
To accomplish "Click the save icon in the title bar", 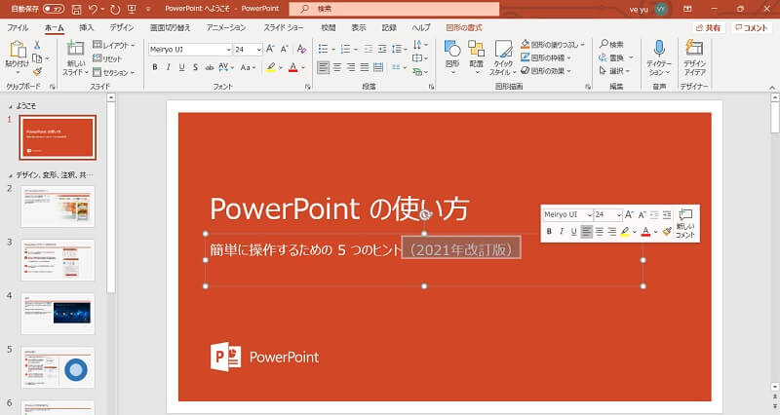I will point(77,9).
